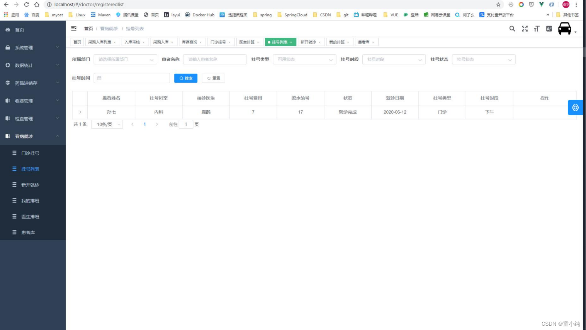Open the Maven bookmark
Screen dimensions: 586x330
[100, 15]
